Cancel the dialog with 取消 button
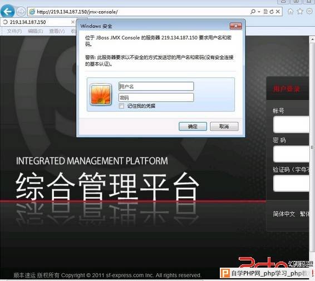Screen dimensions: 315x281 click(x=224, y=126)
